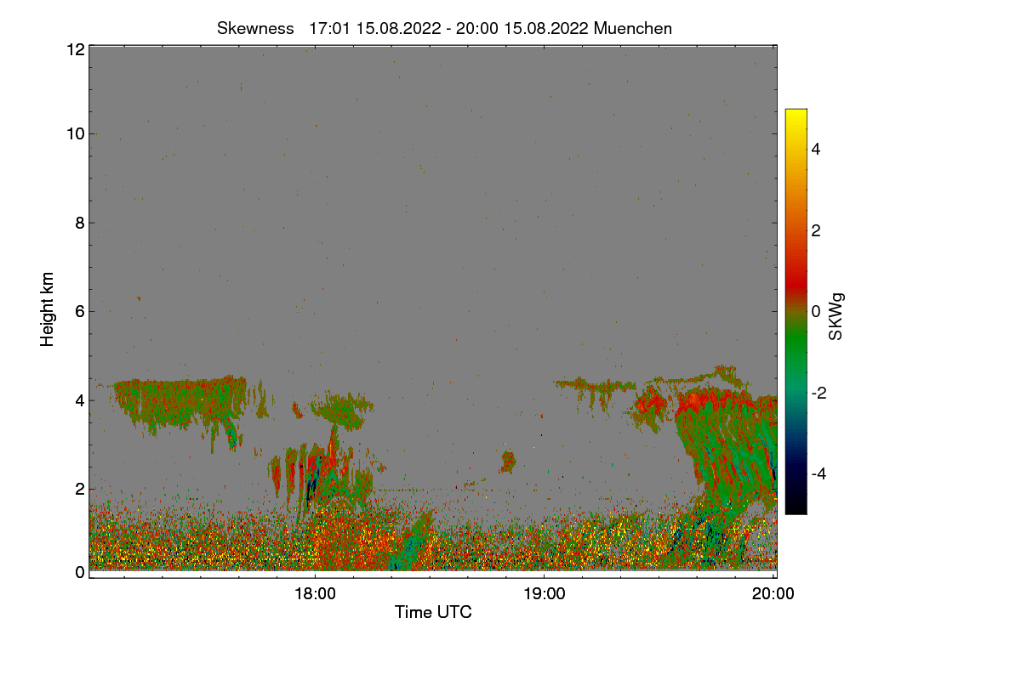The image size is (1021, 680).
Task: Click the height tick label 6
Action: [79, 311]
